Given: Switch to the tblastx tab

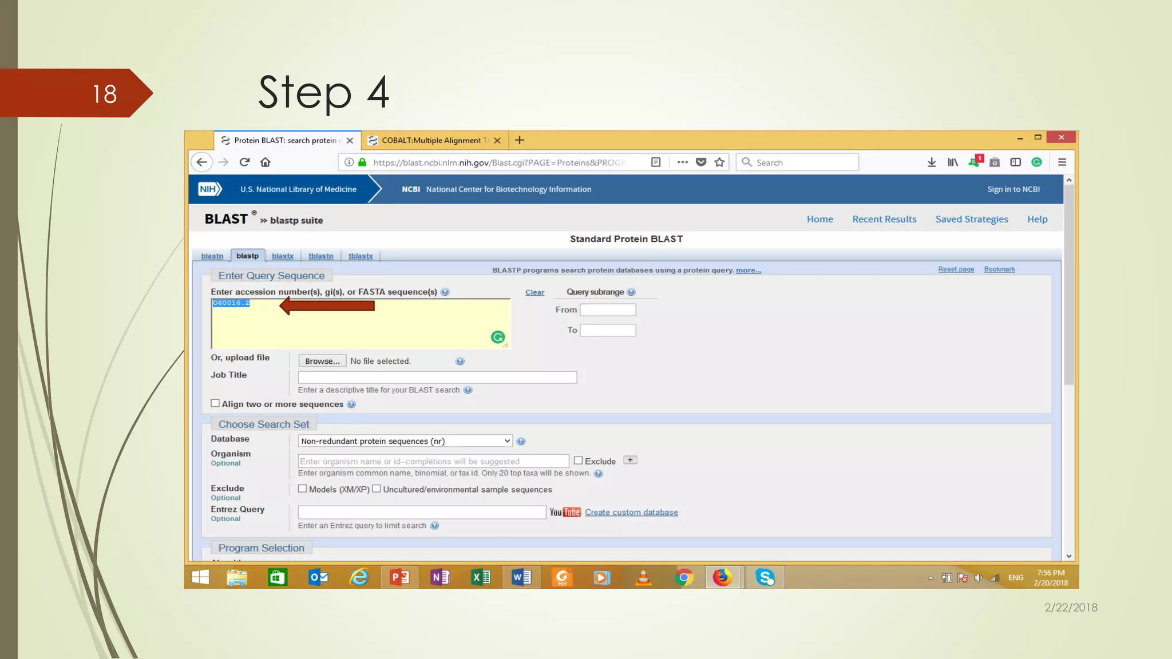Looking at the screenshot, I should (361, 256).
